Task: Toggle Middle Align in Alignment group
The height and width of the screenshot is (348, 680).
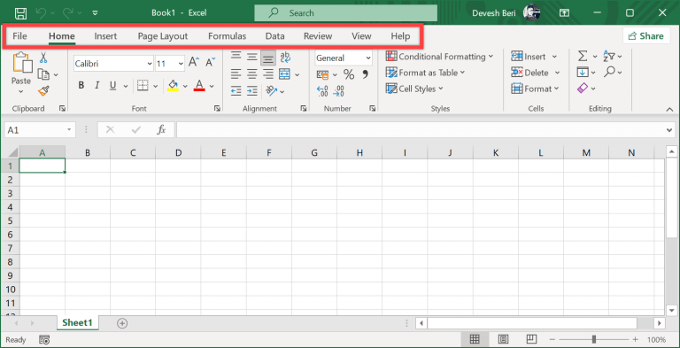Action: pos(252,57)
